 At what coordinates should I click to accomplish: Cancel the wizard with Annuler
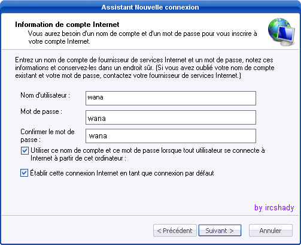click(x=270, y=231)
